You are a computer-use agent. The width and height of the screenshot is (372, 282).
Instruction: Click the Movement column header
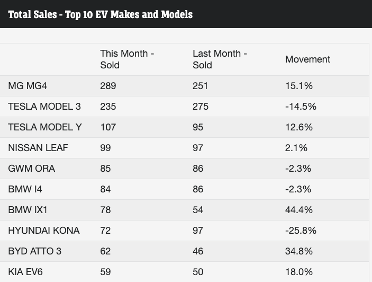(x=307, y=59)
